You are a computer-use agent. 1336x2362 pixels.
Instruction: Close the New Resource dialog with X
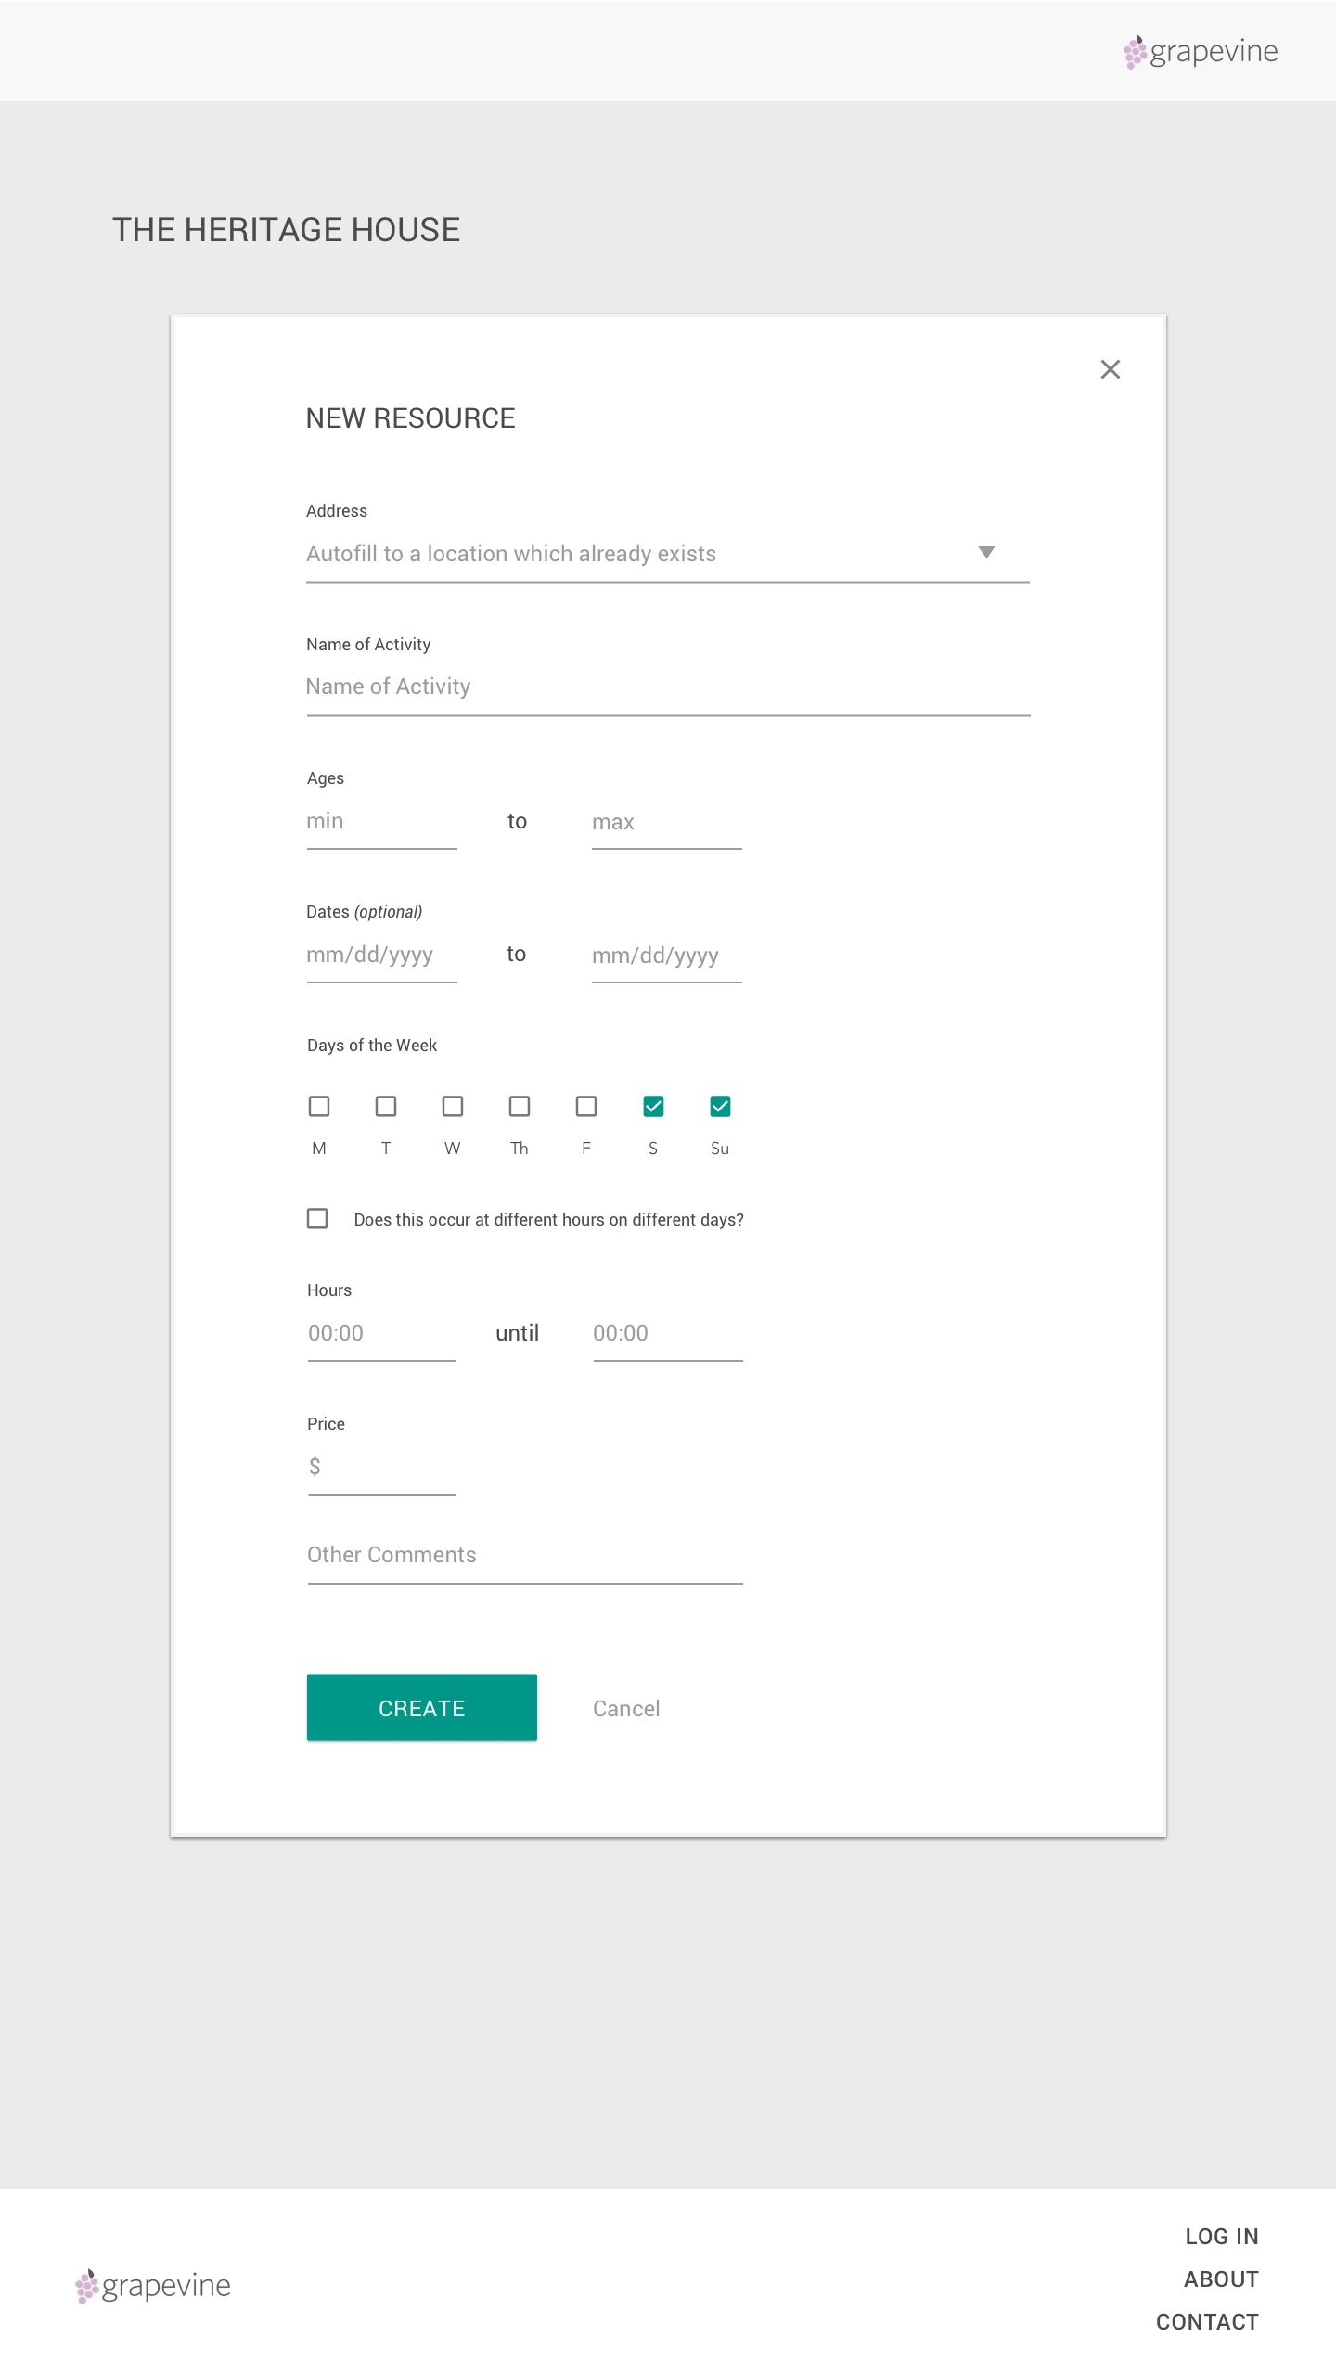tap(1110, 369)
